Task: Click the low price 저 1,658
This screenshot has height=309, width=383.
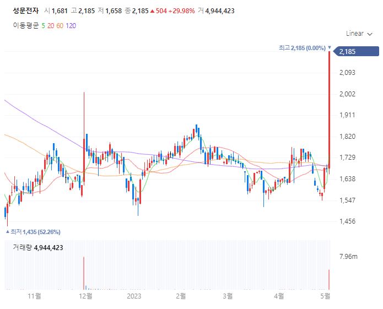Action: [110, 10]
